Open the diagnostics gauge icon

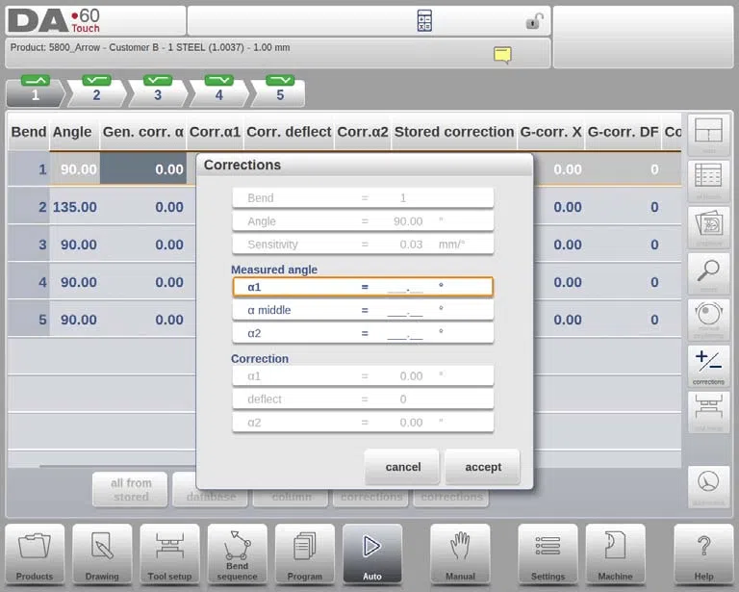pyautogui.click(x=708, y=487)
